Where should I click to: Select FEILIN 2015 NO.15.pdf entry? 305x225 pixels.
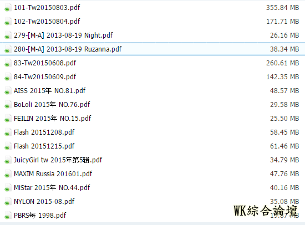click(53, 119)
